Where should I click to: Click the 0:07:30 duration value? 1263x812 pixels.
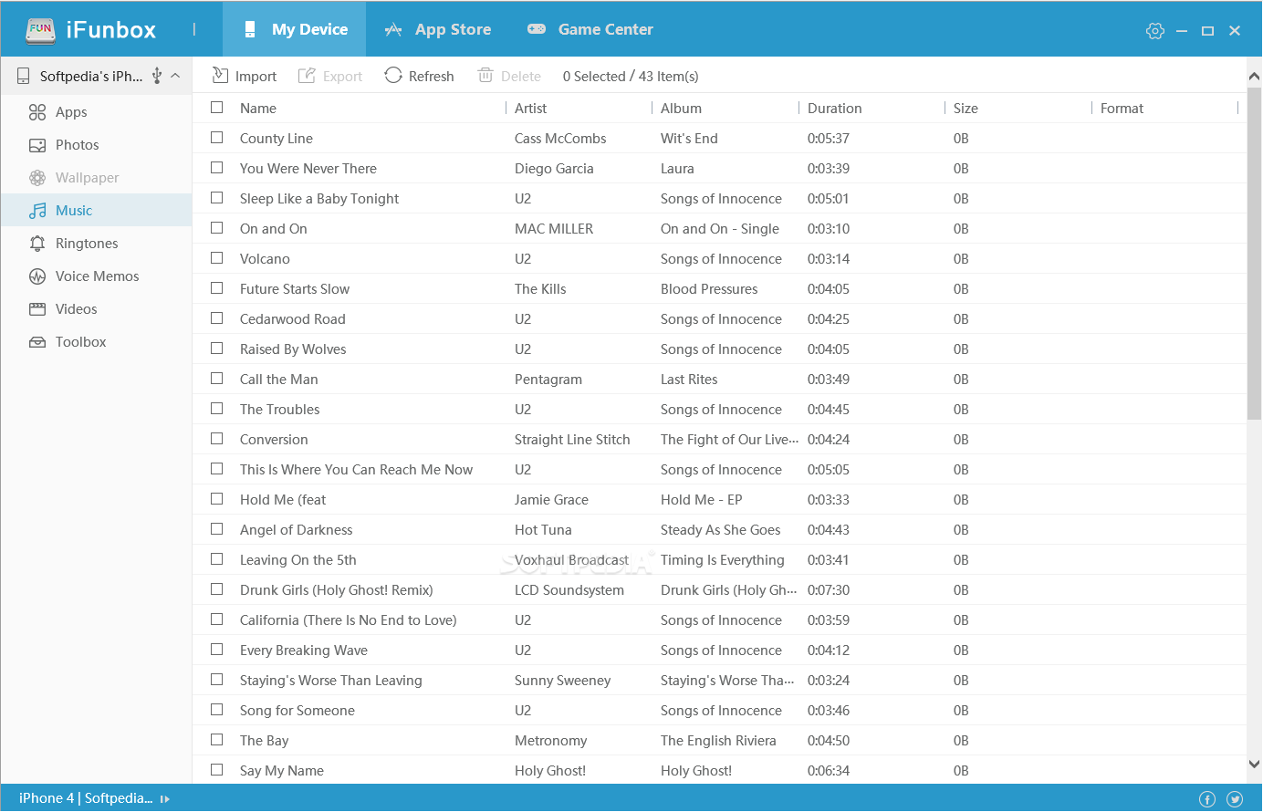829,590
